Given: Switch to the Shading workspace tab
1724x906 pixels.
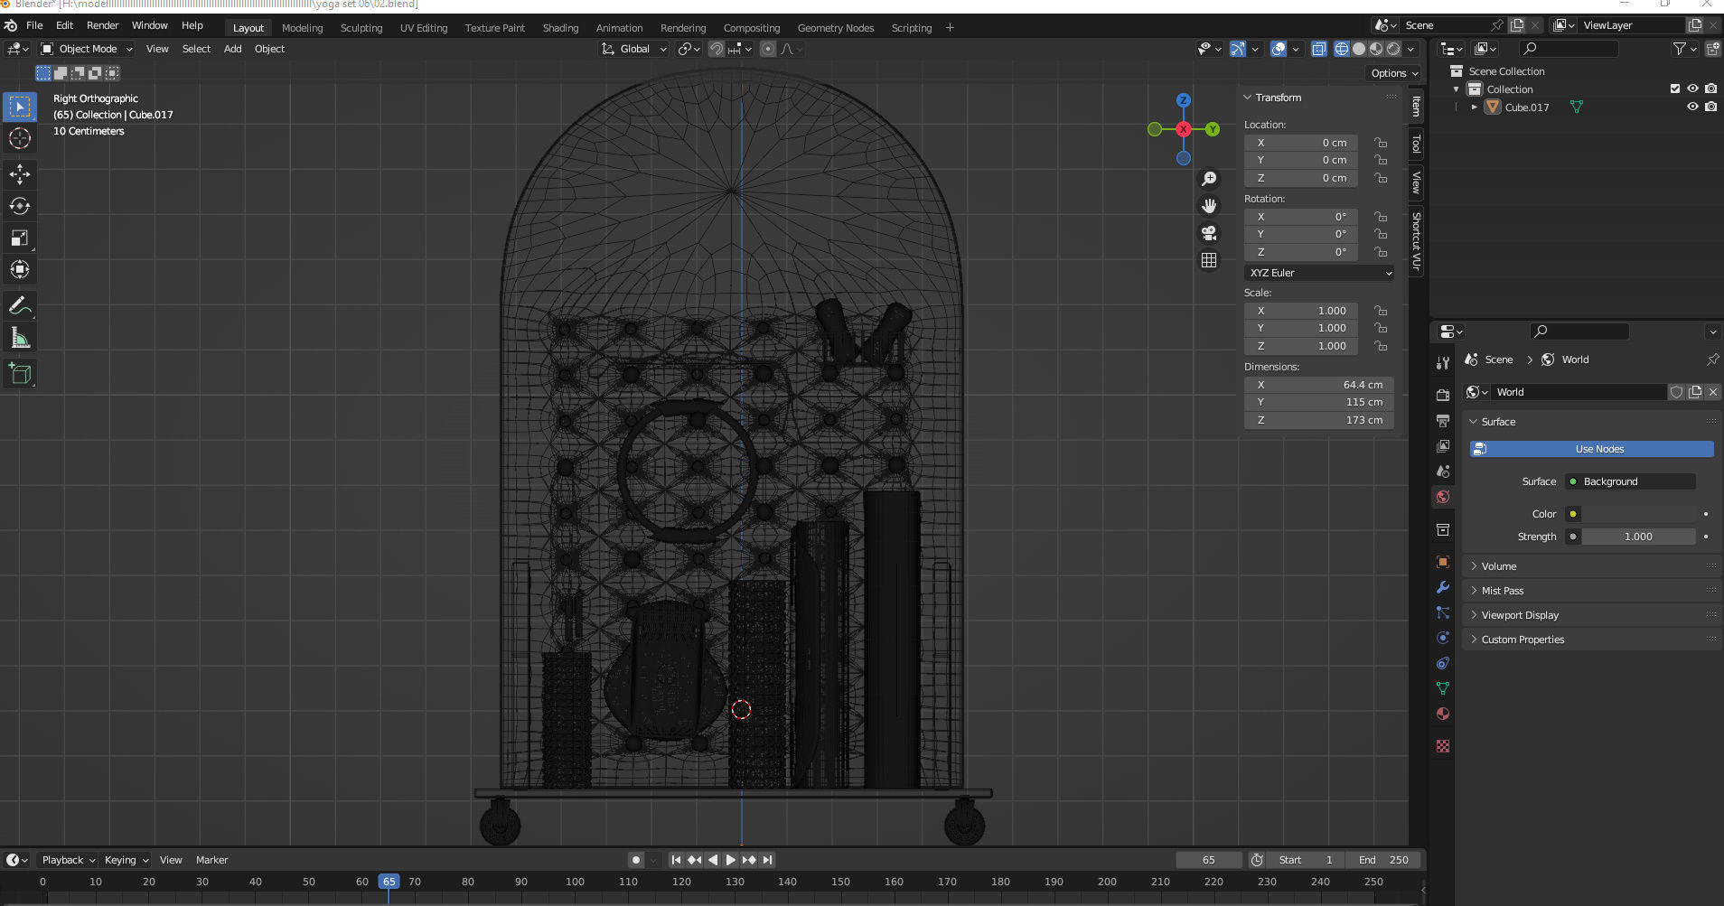Looking at the screenshot, I should pos(560,28).
